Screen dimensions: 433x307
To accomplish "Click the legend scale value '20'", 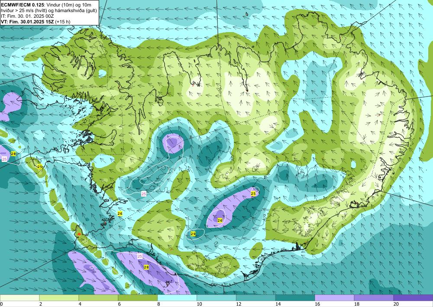I will coord(396,304).
